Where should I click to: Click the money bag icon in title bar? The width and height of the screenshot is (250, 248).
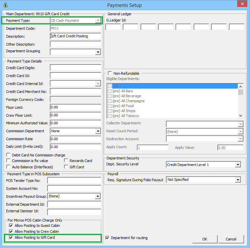tap(6, 5)
